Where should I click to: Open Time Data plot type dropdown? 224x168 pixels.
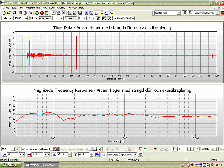(x=135, y=155)
